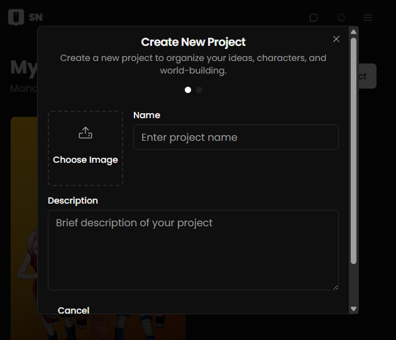Click into the Description text area
This screenshot has height=340, width=396.
point(193,250)
